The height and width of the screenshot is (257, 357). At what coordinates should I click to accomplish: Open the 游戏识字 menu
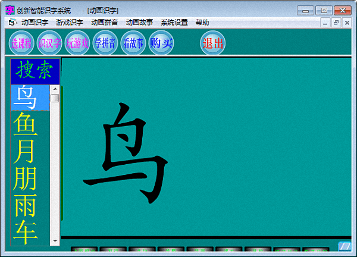coord(70,22)
